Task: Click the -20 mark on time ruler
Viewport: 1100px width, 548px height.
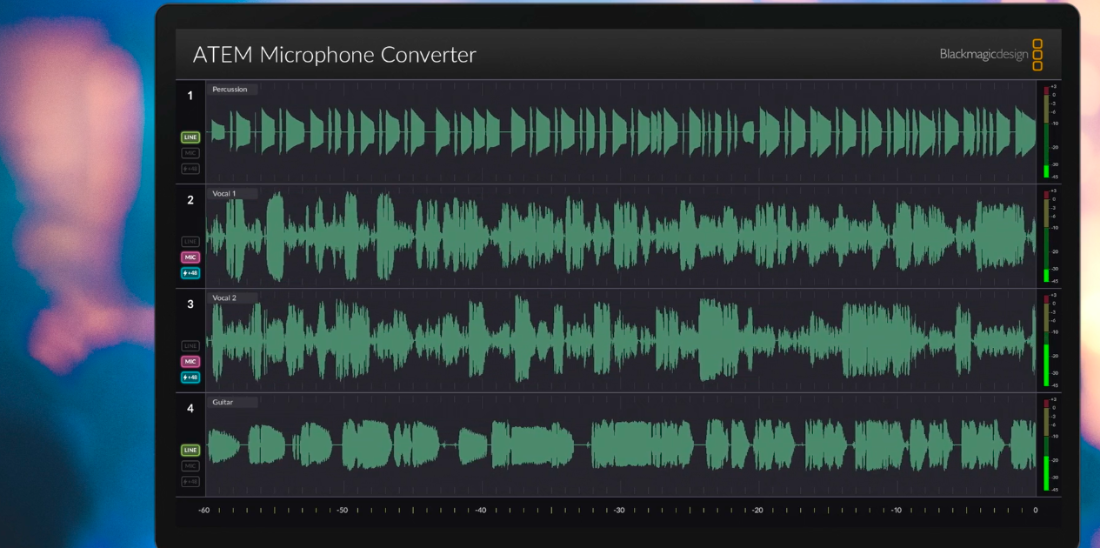Action: (757, 511)
